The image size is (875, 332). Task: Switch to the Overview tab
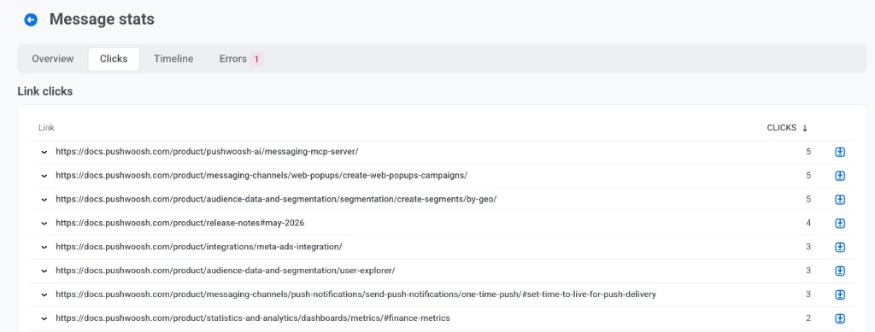click(52, 59)
